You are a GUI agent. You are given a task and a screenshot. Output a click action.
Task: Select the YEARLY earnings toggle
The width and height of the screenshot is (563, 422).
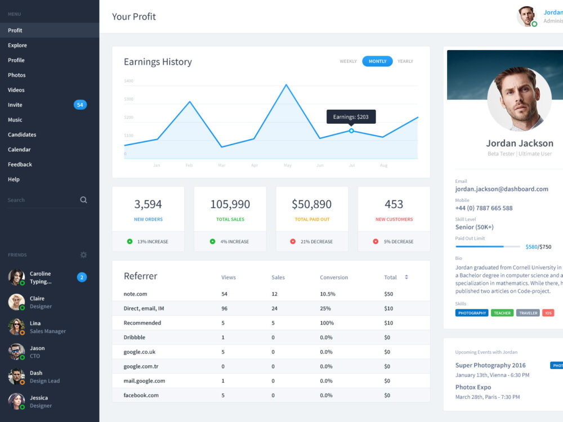coord(405,61)
